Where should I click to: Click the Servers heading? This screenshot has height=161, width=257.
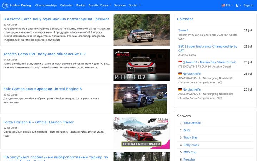pyautogui.click(x=184, y=116)
